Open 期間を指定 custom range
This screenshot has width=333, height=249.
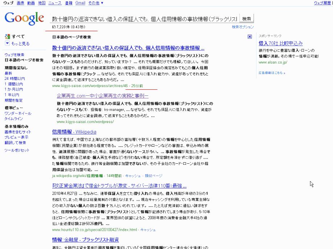tap(13, 100)
